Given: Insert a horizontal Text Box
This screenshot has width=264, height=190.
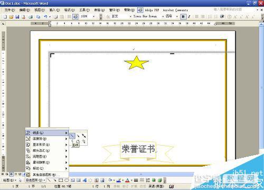Looking at the screenshot, I should 73,180.
